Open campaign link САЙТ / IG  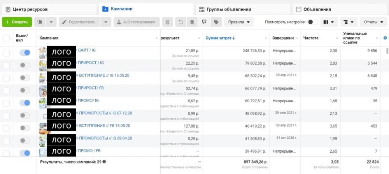coord(87,50)
